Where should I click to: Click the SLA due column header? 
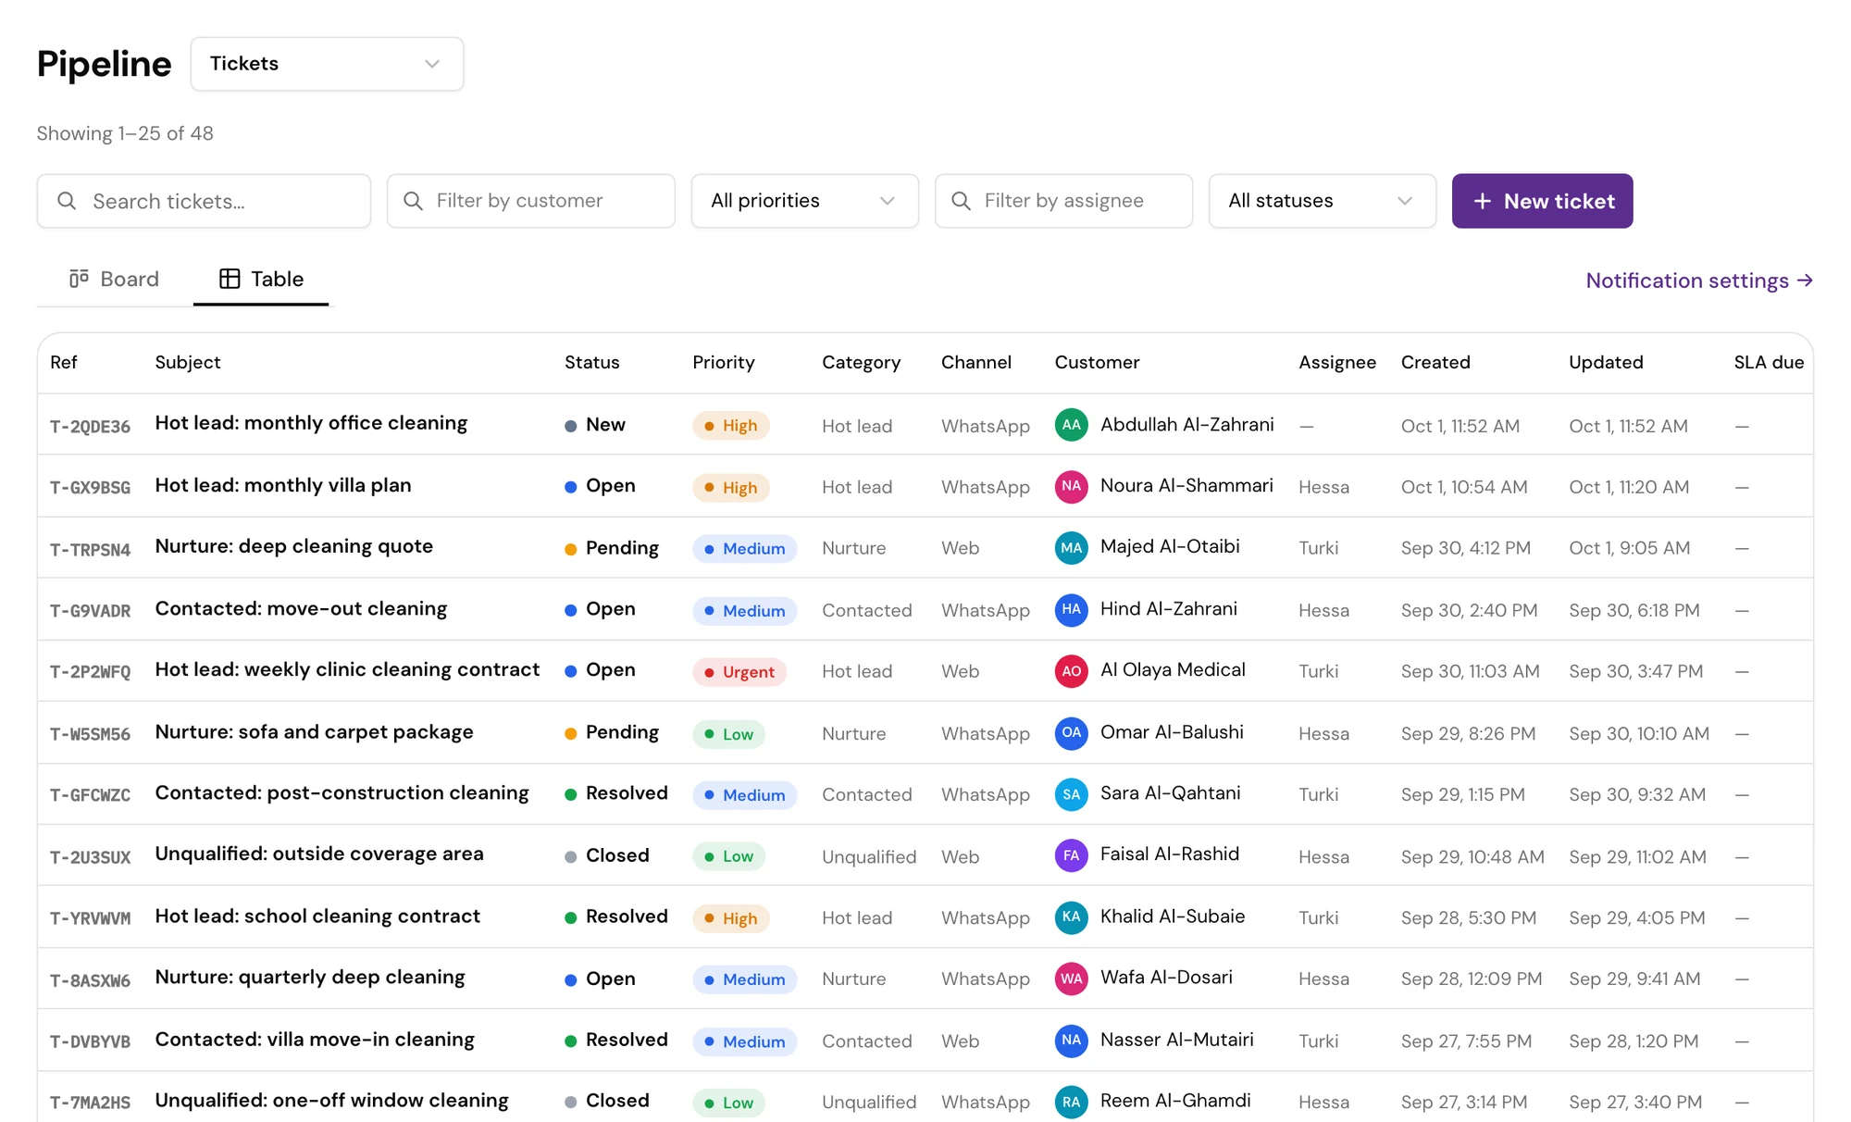coord(1769,362)
